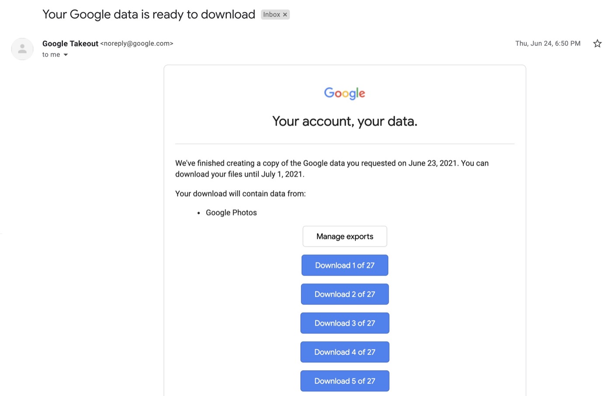This screenshot has height=396, width=612.
Task: Click the Inbox label text
Action: tap(271, 15)
